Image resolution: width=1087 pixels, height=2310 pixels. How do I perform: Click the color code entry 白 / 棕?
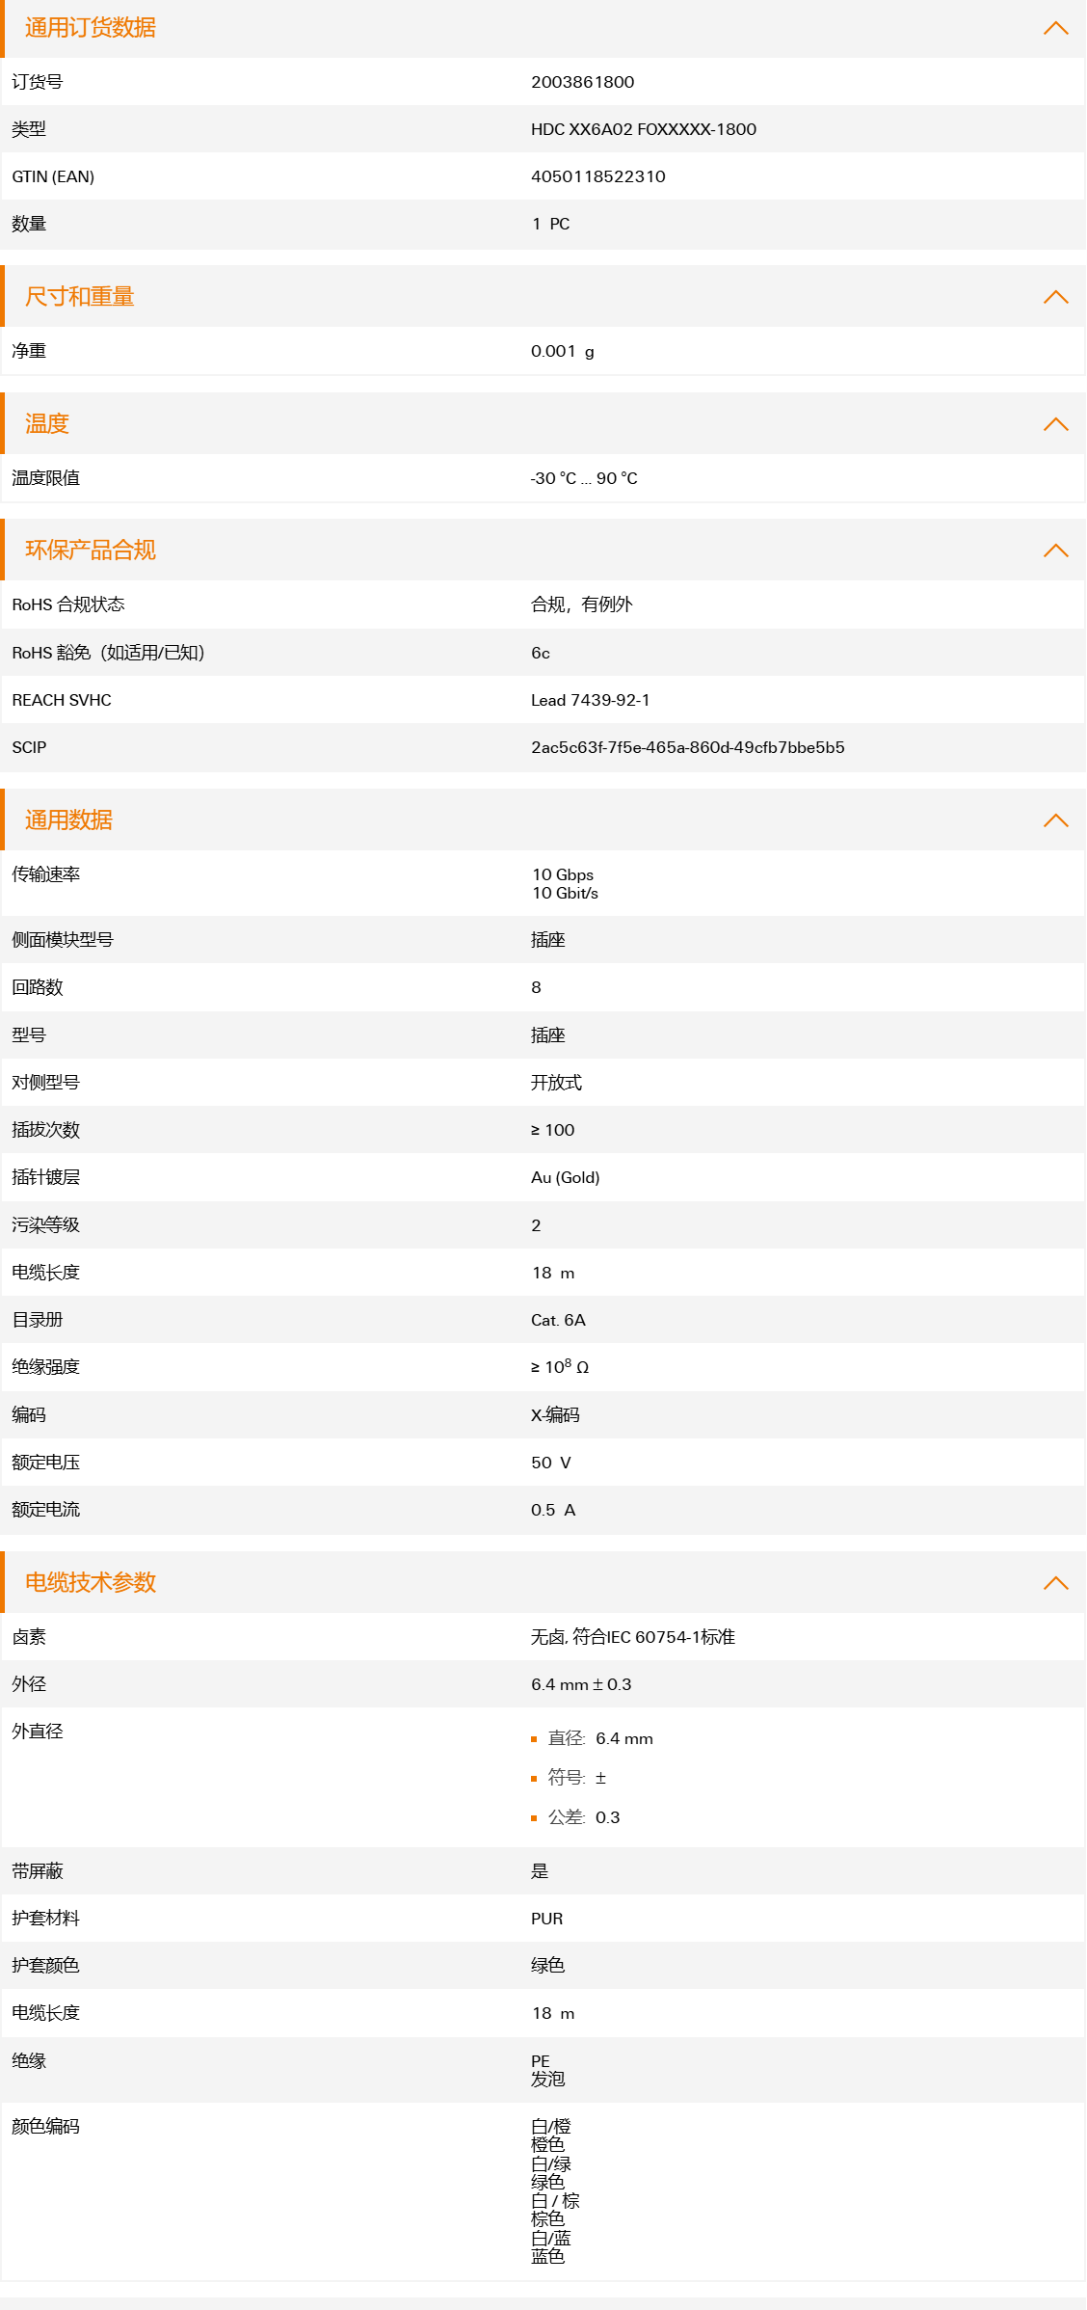556,2201
